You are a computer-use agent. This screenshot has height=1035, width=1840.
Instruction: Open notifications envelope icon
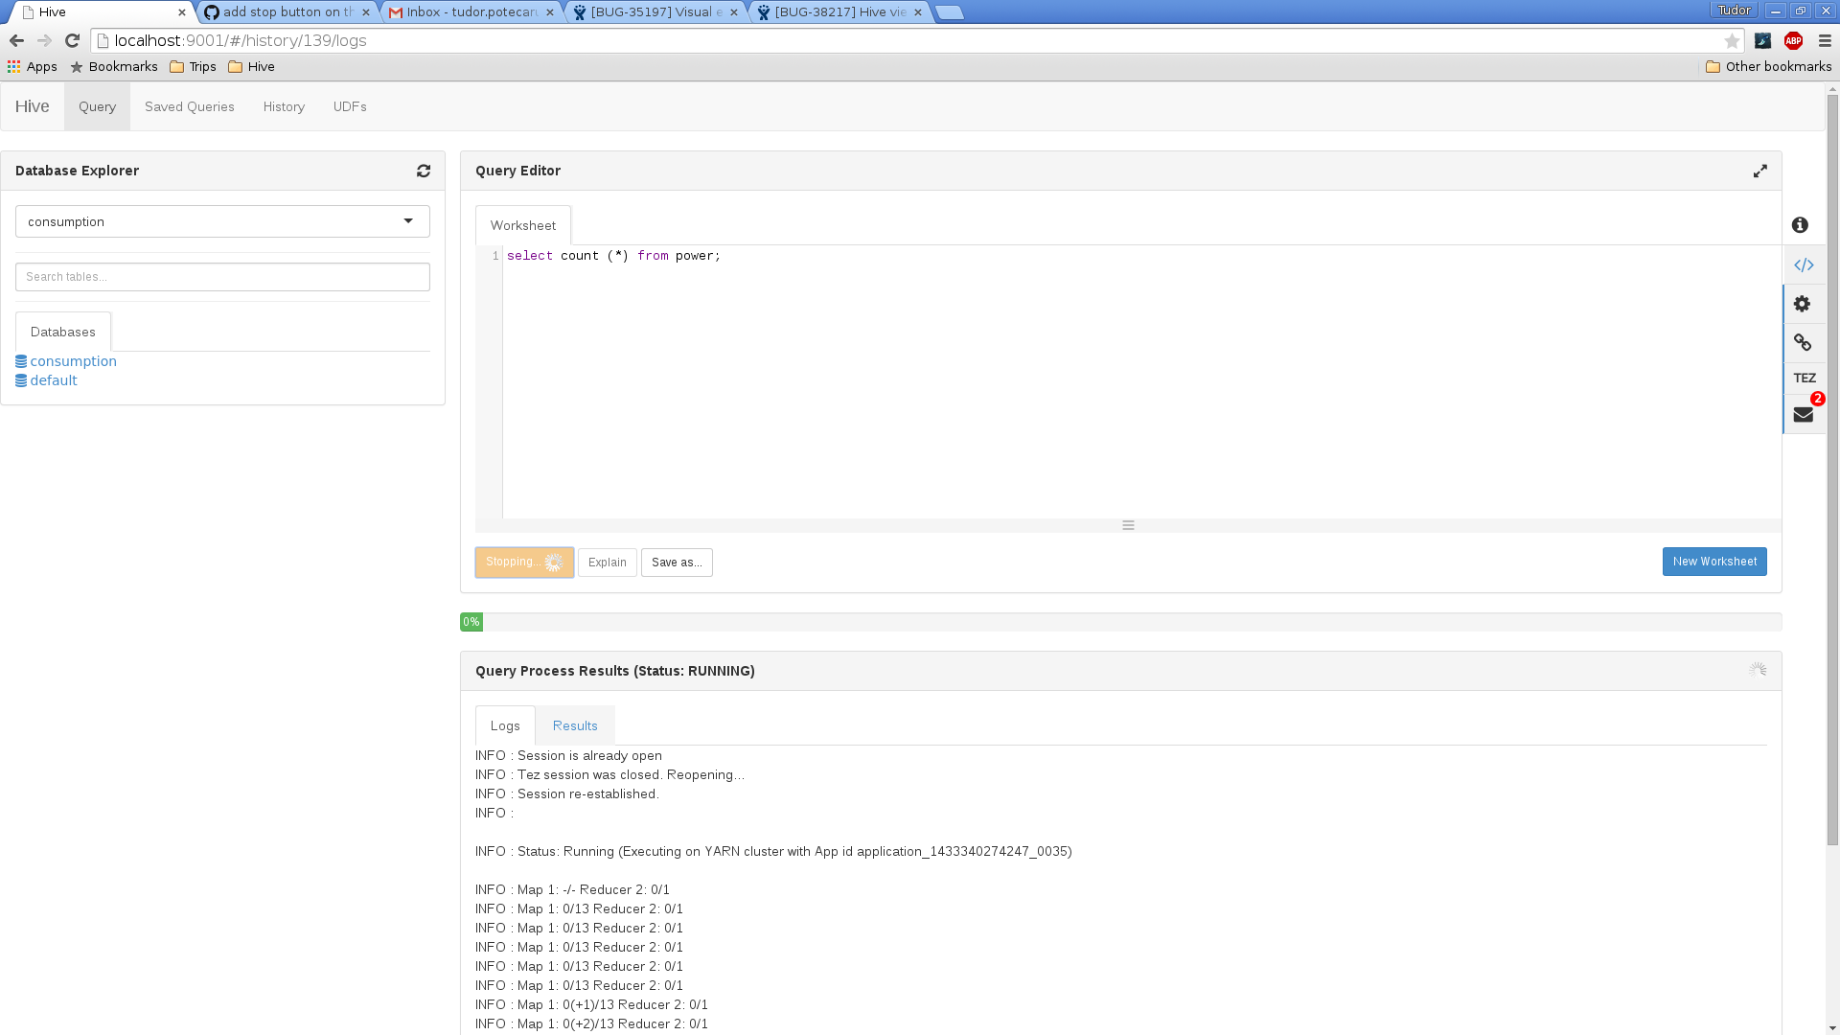(x=1803, y=414)
